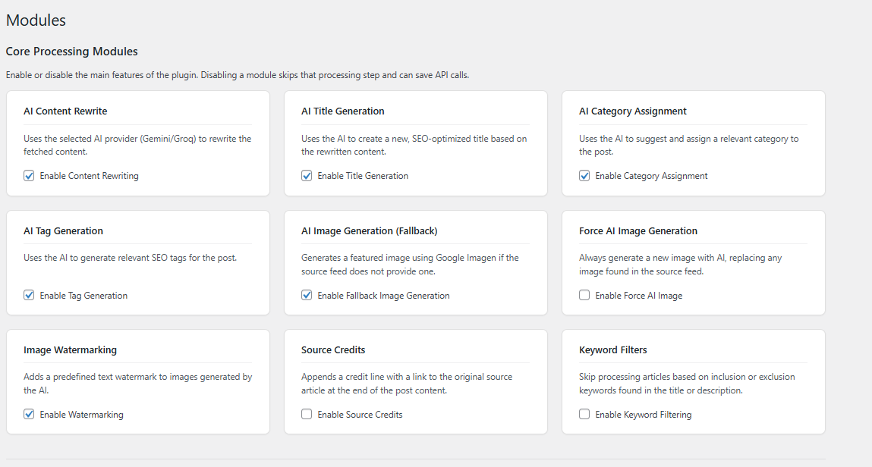Viewport: 872px width, 467px height.
Task: Click the "Enable Force AI Image" label text
Action: coord(638,296)
